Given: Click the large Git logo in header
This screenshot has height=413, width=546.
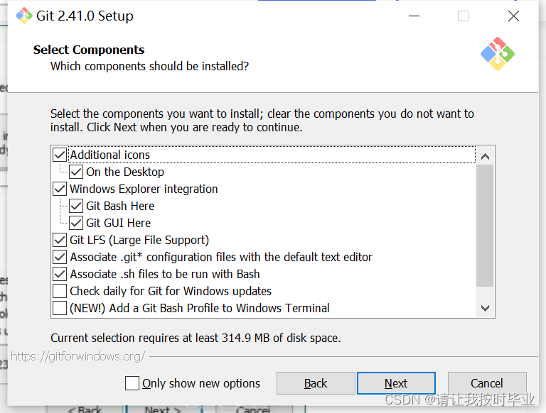Looking at the screenshot, I should click(497, 54).
